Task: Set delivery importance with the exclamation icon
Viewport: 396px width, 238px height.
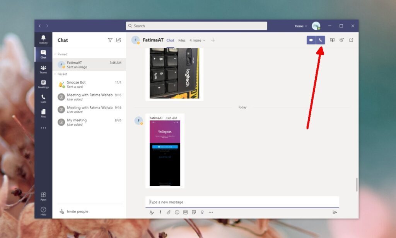Action: pos(160,212)
